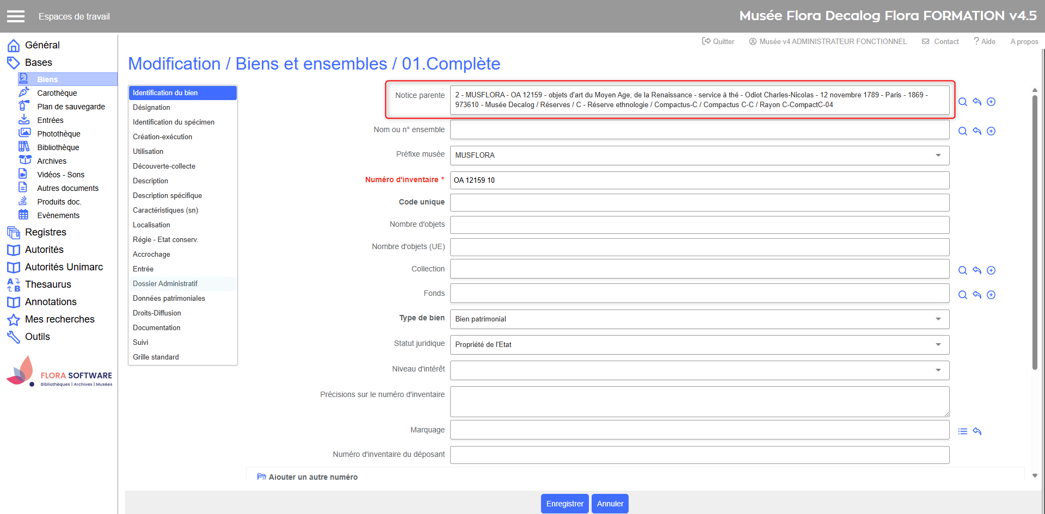The image size is (1045, 514).
Task: Open the Niveau d'intérêt dropdown
Action: point(938,370)
